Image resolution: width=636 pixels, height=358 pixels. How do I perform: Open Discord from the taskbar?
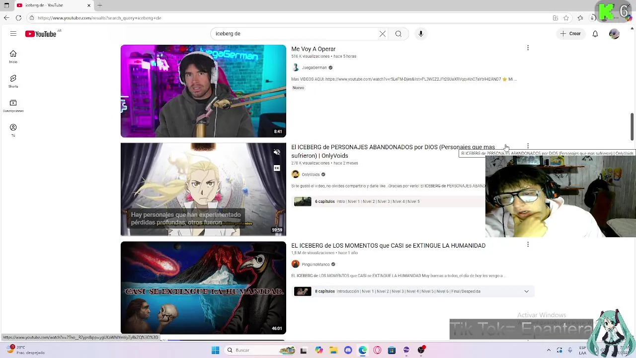pyautogui.click(x=348, y=350)
